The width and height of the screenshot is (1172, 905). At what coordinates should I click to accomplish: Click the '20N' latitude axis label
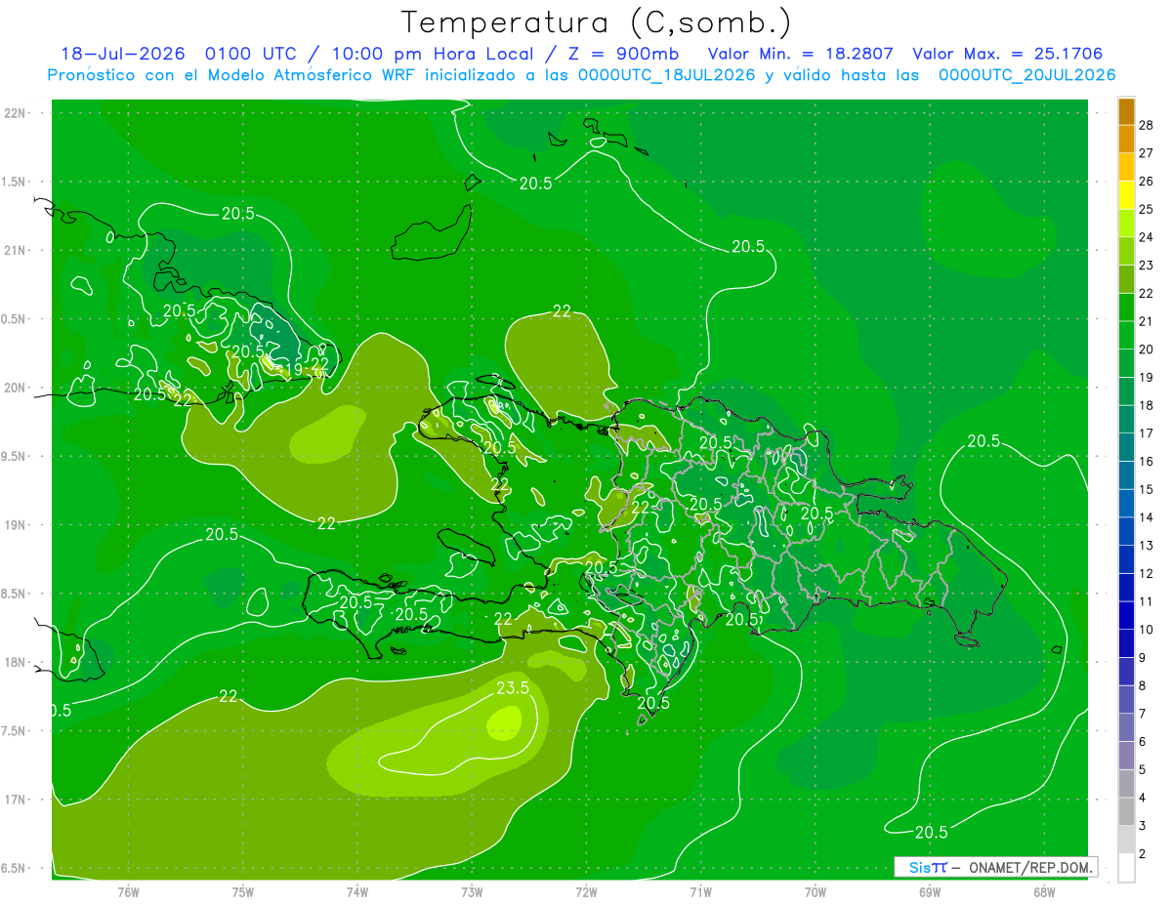click(17, 389)
